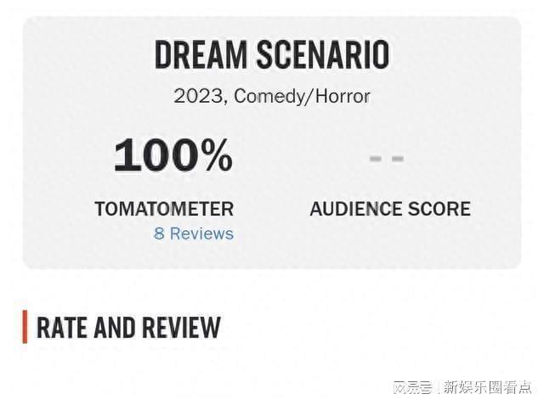Viewport: 544px width, 405px height.
Task: Click the word RATE in the heading
Action: pyautogui.click(x=63, y=327)
